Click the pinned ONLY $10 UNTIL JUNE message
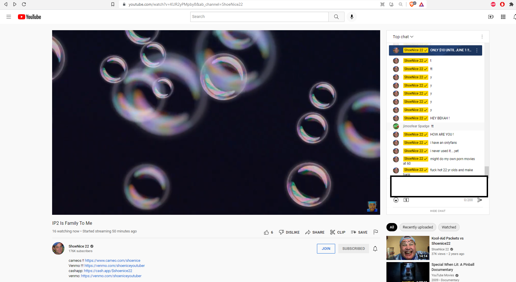 pyautogui.click(x=435, y=50)
